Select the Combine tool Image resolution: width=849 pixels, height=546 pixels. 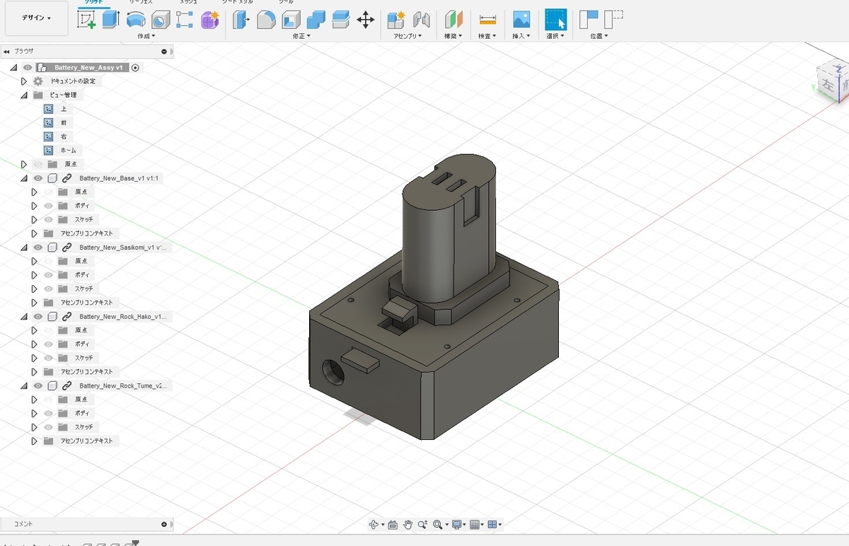(316, 20)
